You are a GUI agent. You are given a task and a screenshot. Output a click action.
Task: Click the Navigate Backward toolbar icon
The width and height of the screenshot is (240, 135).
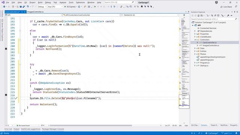pos(4,7)
